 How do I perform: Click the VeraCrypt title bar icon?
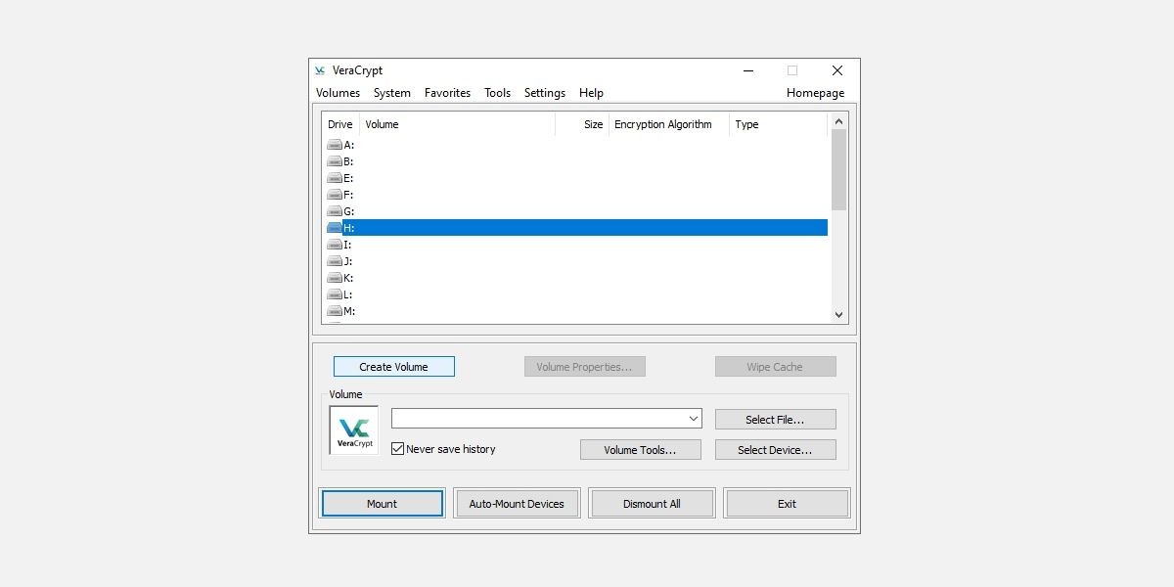tap(320, 70)
